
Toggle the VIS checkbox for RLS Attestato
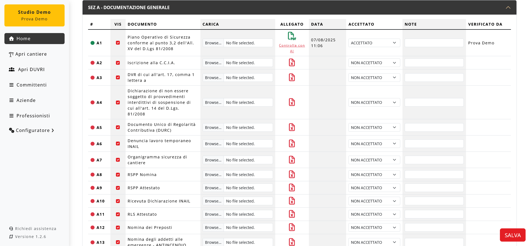[x=118, y=214]
